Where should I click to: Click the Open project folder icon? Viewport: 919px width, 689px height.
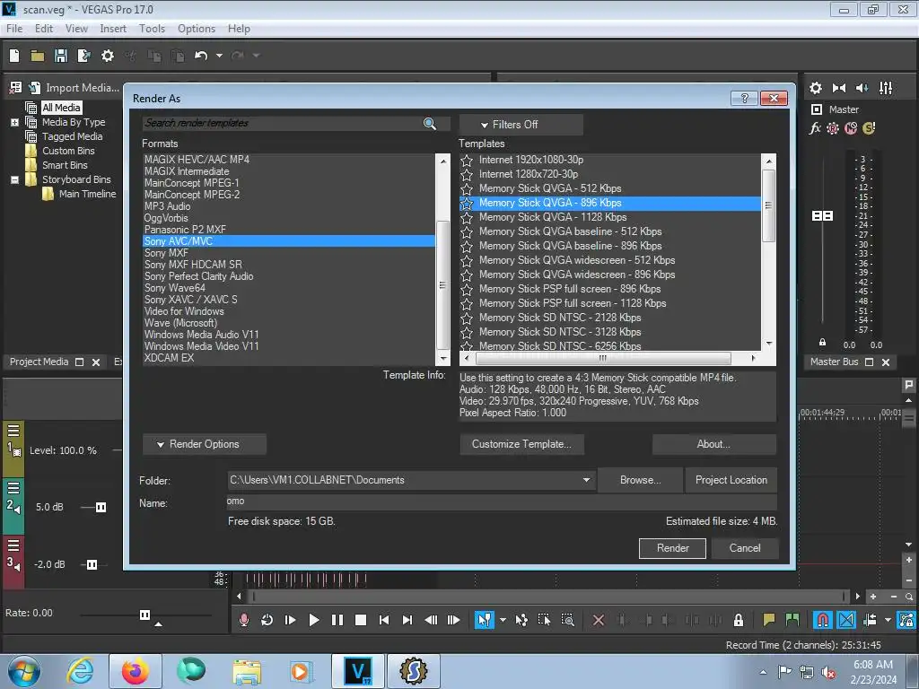pyautogui.click(x=38, y=56)
